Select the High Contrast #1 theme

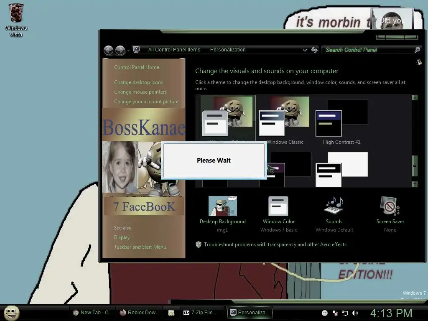click(x=341, y=122)
